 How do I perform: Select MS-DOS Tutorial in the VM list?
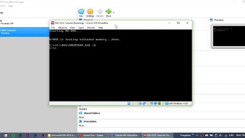point(24,32)
